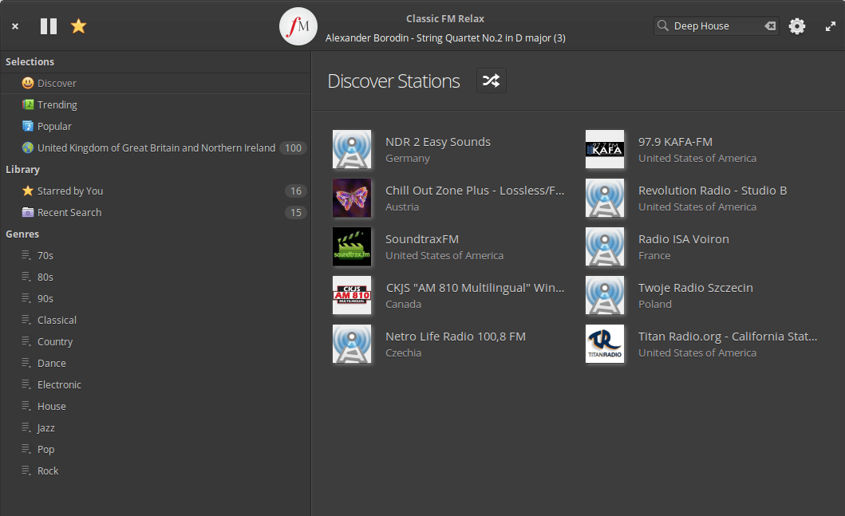The image size is (845, 516).
Task: Click the Alexander Borodin track title
Action: [445, 37]
